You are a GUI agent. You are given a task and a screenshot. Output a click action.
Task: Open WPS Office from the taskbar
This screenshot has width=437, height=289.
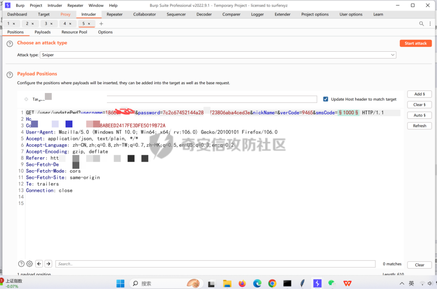tap(347, 283)
